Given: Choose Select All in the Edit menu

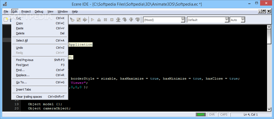Looking at the screenshot, I should pos(40,40).
